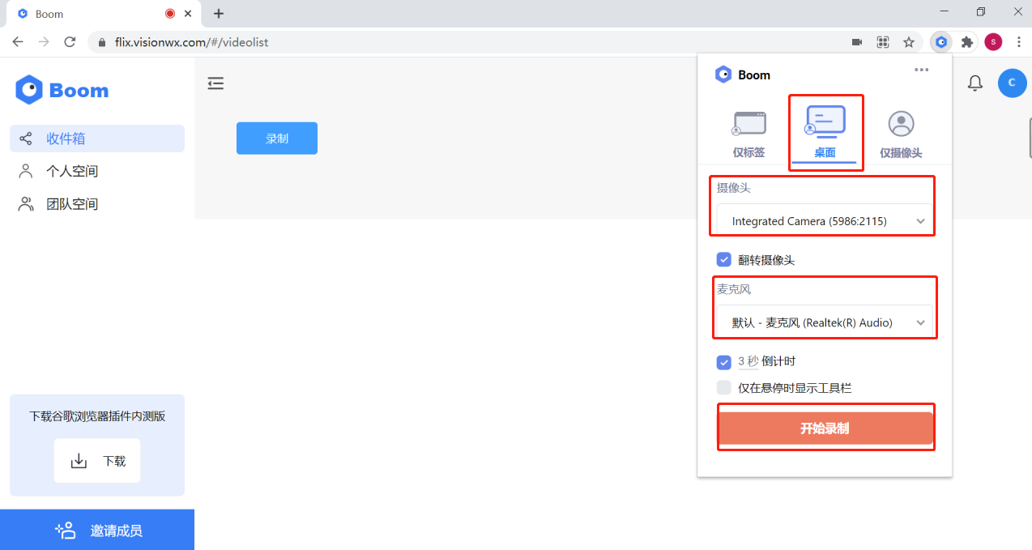This screenshot has width=1032, height=550.
Task: Click the Boom extension icon in toolbar
Action: (x=940, y=42)
